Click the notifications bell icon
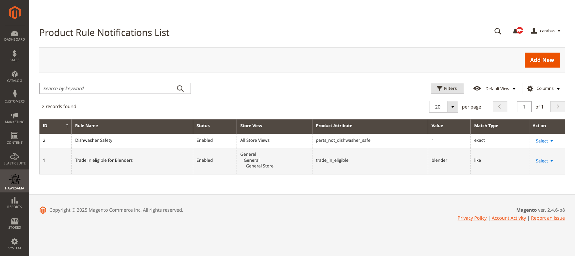The width and height of the screenshot is (575, 256). 515,31
